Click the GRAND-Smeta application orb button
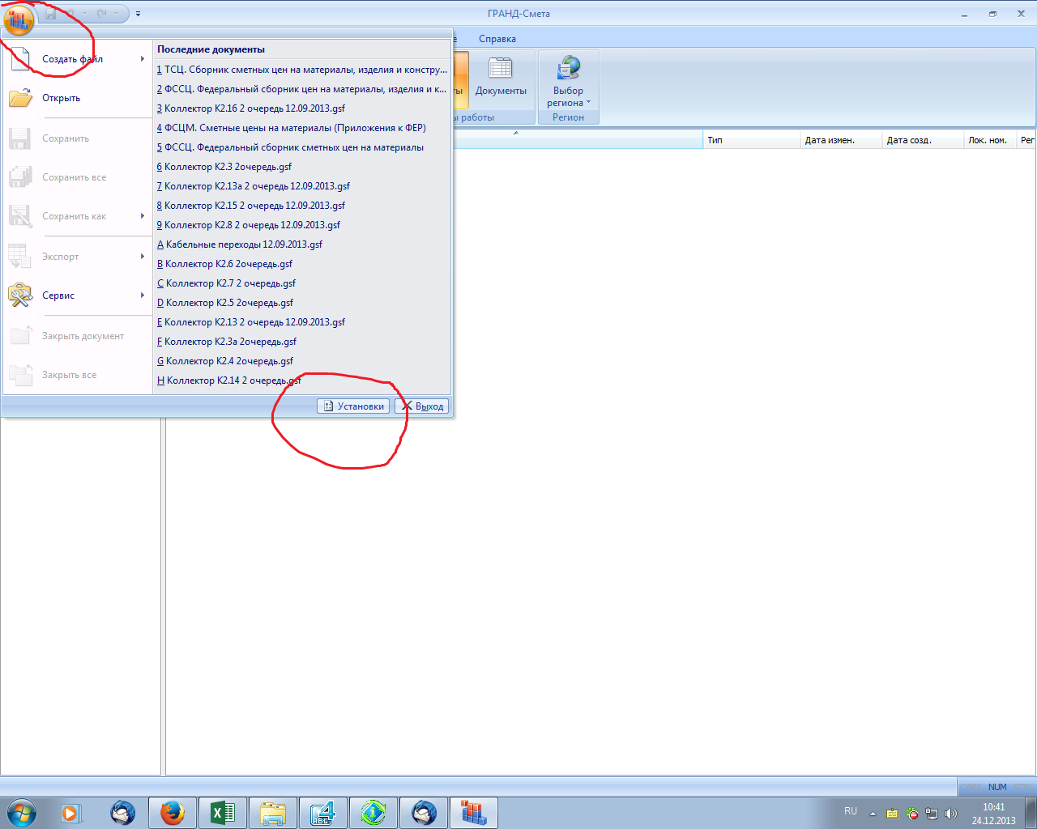1037x829 pixels. [19, 18]
